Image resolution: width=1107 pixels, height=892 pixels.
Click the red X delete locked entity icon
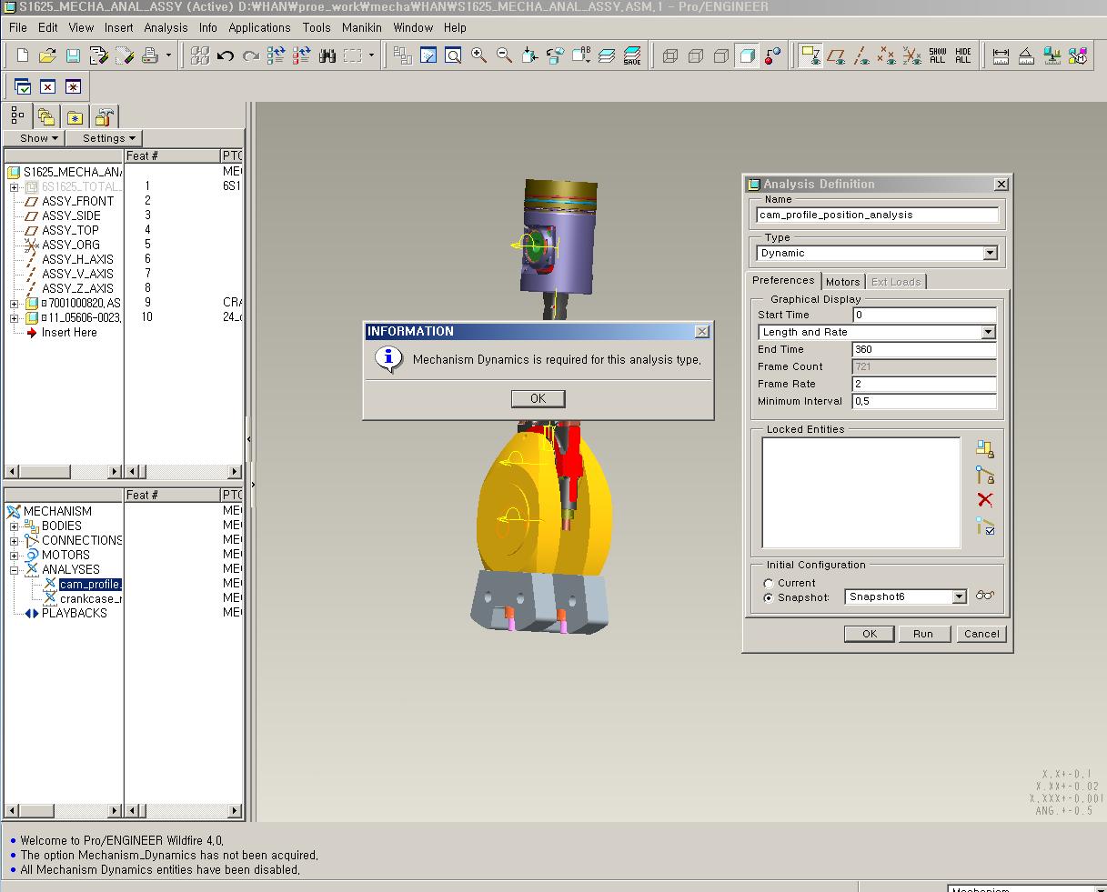tap(984, 500)
